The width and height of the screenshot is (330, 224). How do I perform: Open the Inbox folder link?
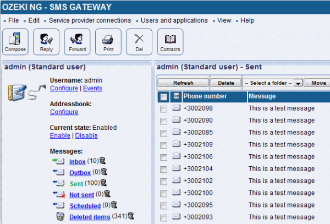[x=77, y=162]
